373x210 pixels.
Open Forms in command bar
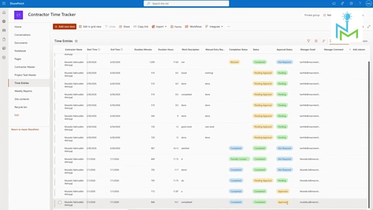(176, 27)
